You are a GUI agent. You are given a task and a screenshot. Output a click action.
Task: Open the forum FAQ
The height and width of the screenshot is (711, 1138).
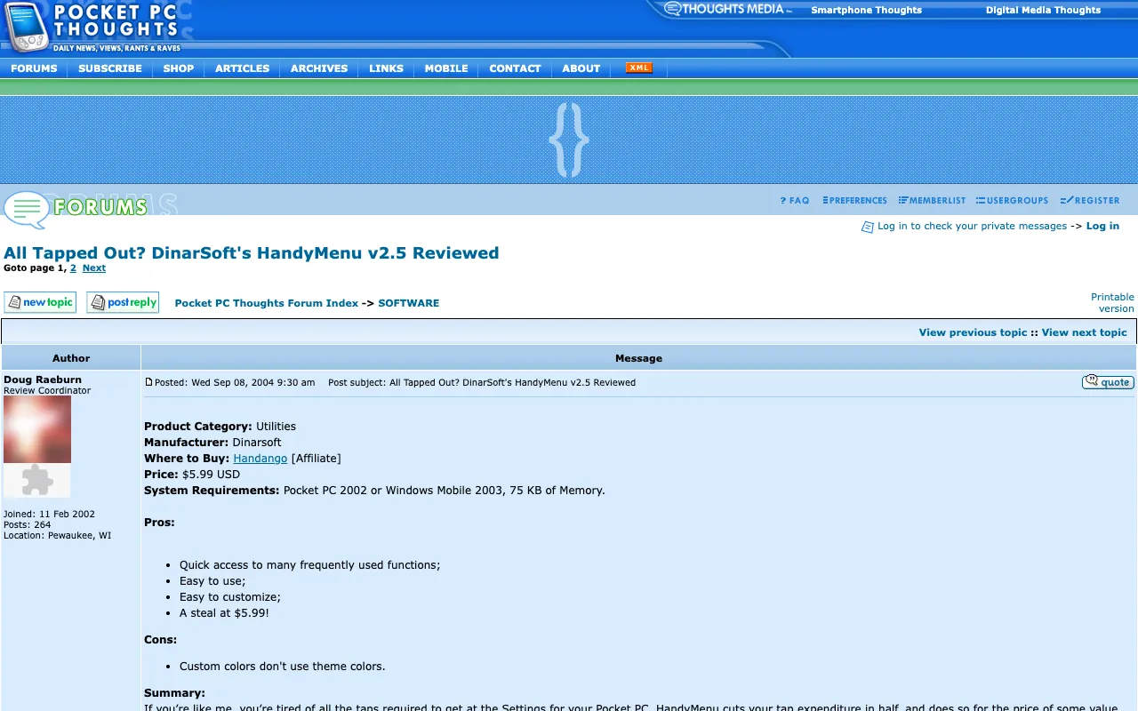click(x=795, y=201)
